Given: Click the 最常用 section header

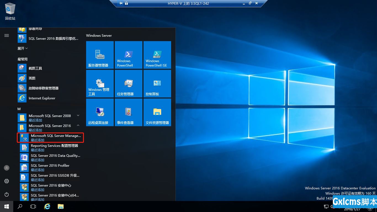Looking at the screenshot, I should [x=23, y=59].
